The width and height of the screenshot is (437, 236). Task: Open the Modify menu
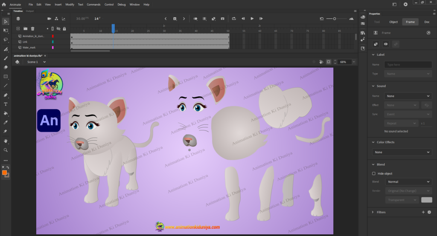pyautogui.click(x=70, y=4)
